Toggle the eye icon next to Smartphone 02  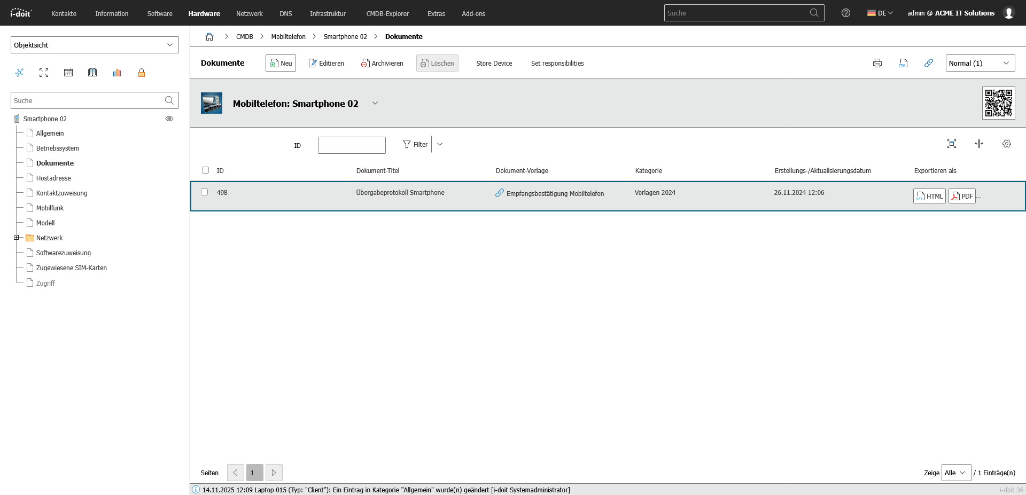169,119
